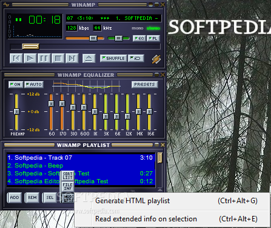Click the playlist ADD button
Screen dimensions: 271x228
click(x=15, y=198)
